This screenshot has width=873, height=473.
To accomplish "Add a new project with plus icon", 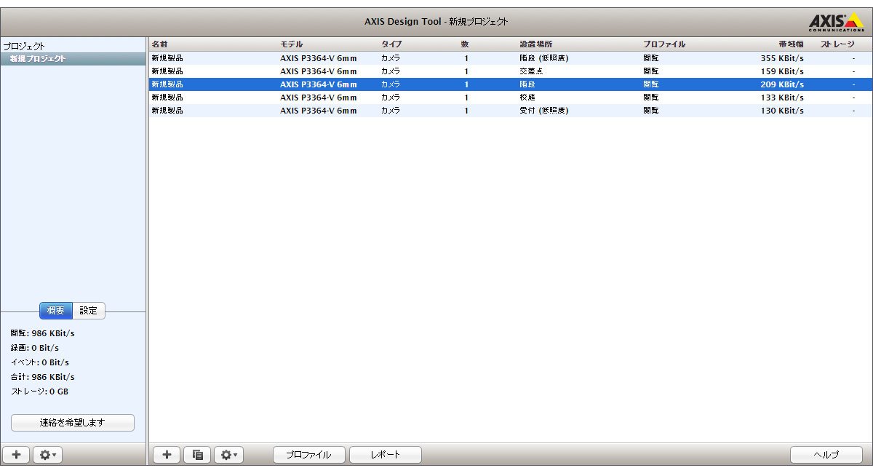I will (x=17, y=455).
